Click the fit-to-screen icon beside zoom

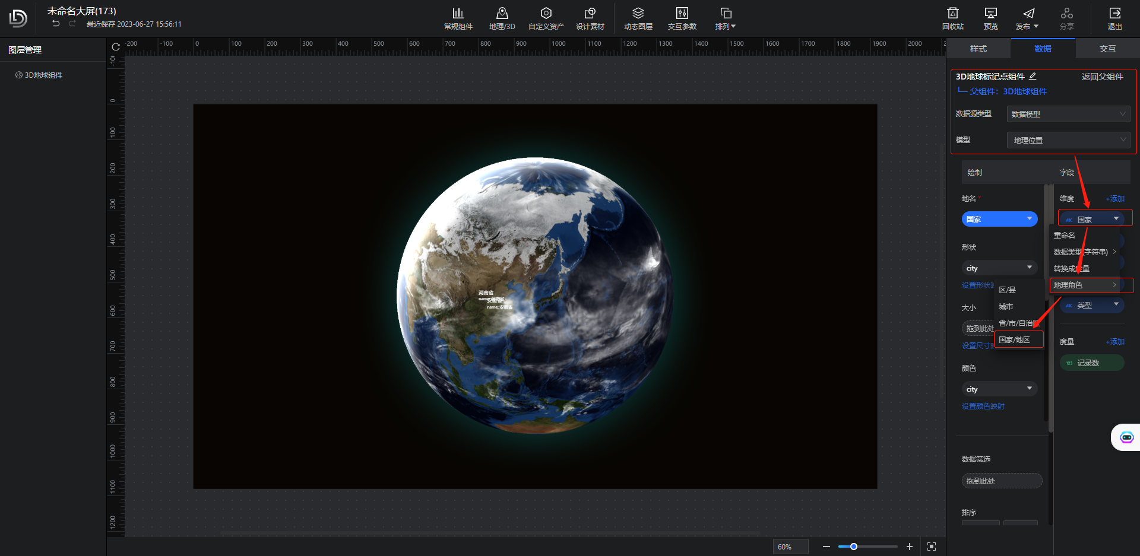click(x=932, y=547)
